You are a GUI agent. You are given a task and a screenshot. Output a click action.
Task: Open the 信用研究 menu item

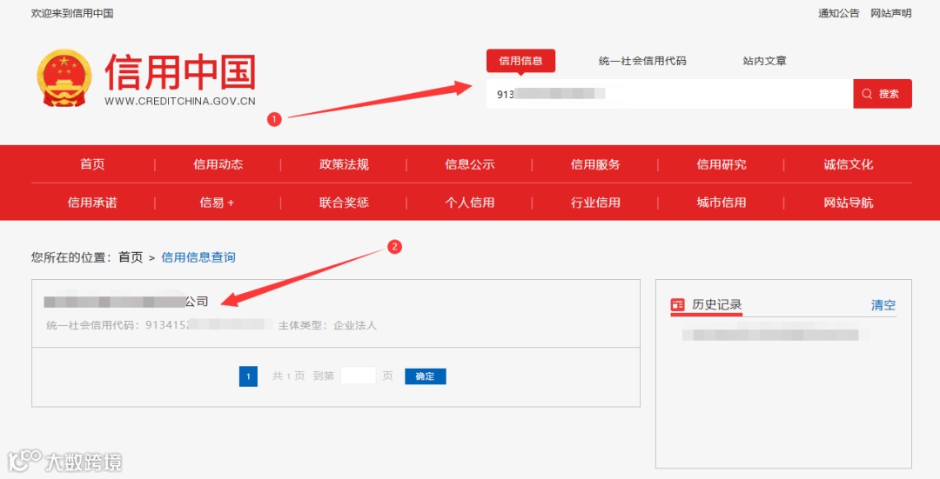[x=722, y=164]
